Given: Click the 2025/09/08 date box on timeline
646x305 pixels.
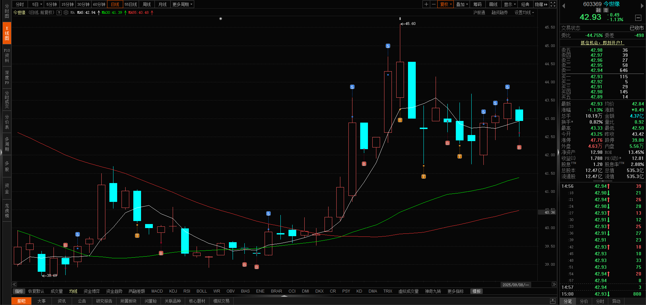Looking at the screenshot, I should coord(516,285).
